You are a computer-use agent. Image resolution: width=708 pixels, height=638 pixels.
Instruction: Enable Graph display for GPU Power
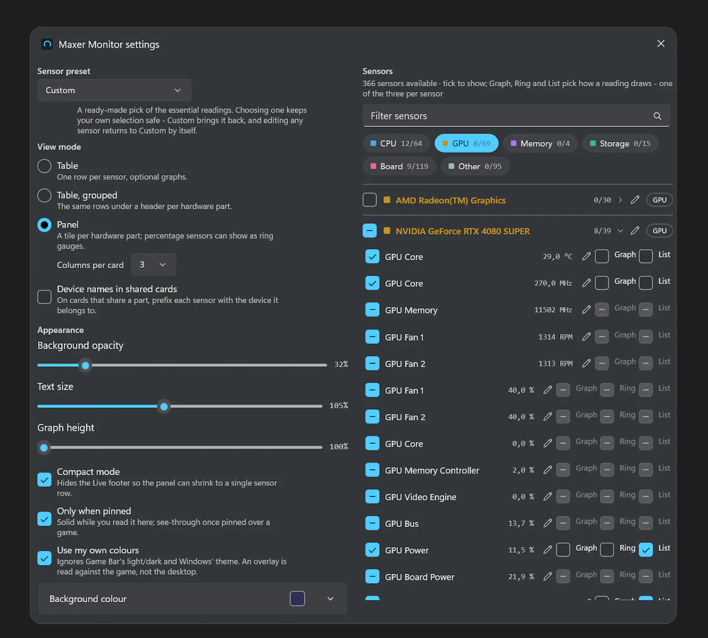(563, 550)
